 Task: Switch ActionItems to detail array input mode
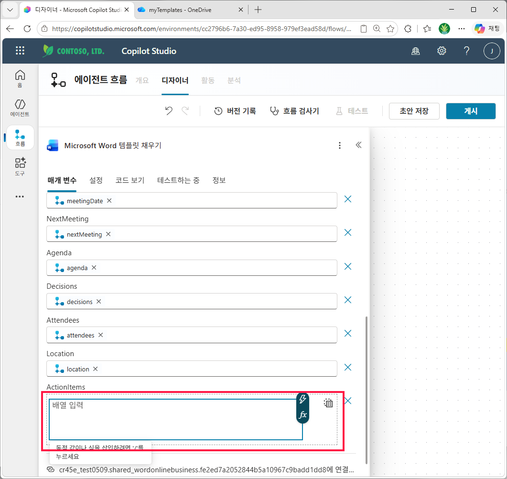[x=328, y=403]
